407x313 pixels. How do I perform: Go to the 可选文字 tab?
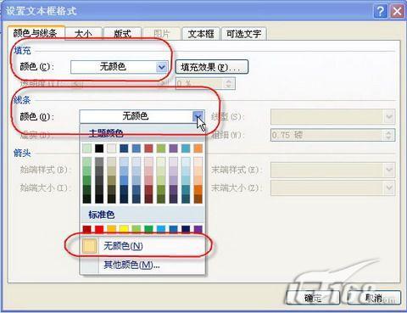(x=243, y=34)
